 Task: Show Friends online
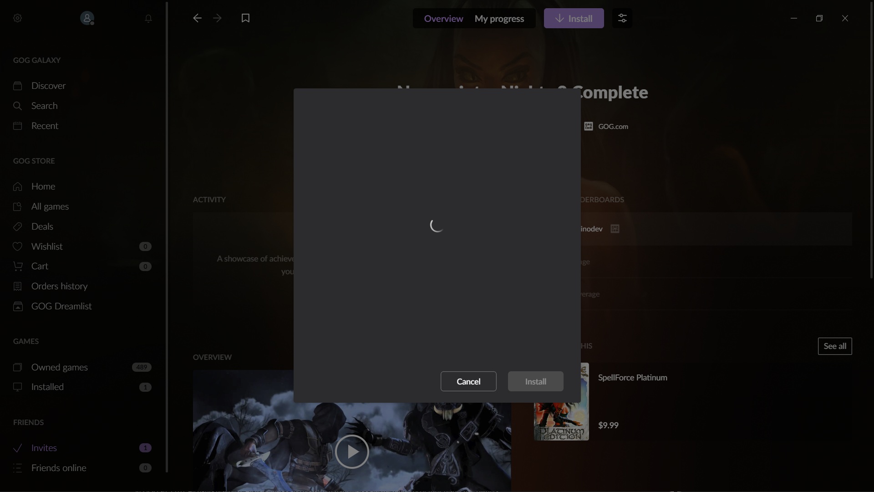[x=59, y=468]
